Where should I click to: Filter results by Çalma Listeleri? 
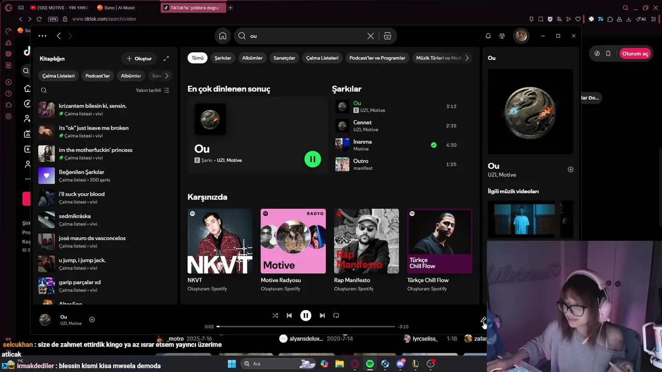coord(322,58)
